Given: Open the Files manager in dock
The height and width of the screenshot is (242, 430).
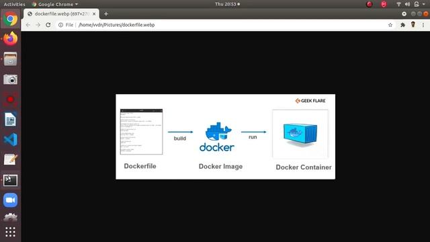Looking at the screenshot, I should coord(11,59).
